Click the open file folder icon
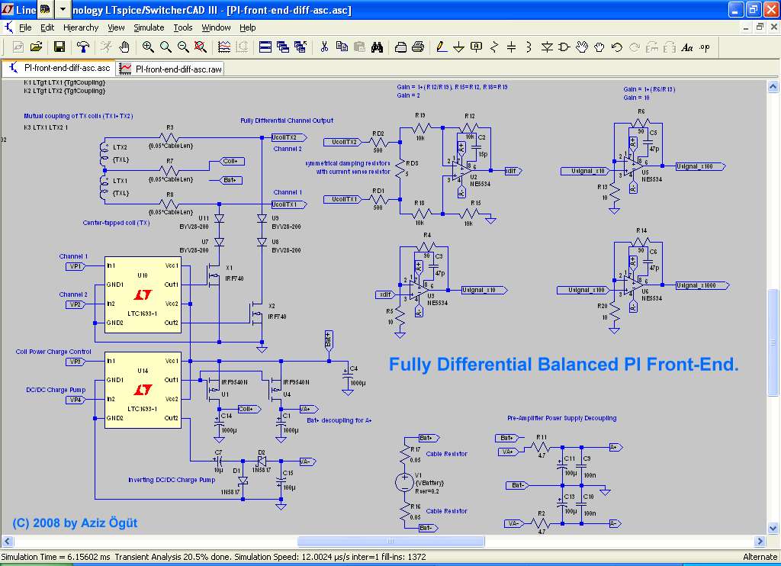This screenshot has height=566, width=781. point(36,47)
